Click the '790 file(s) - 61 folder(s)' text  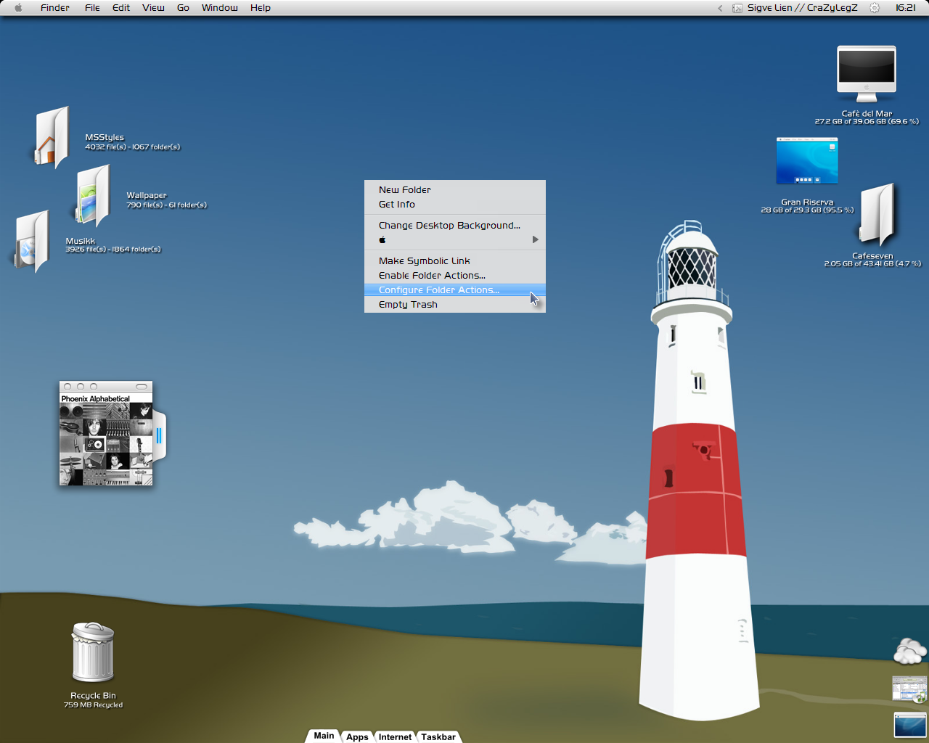167,205
